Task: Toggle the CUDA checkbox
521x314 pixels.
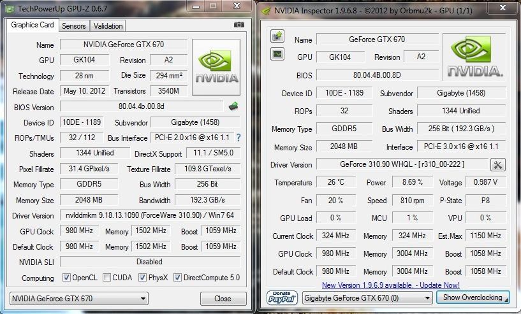Action: point(106,278)
